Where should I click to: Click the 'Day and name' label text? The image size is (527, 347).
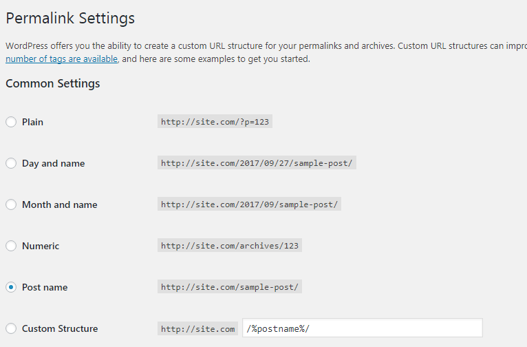pyautogui.click(x=54, y=163)
